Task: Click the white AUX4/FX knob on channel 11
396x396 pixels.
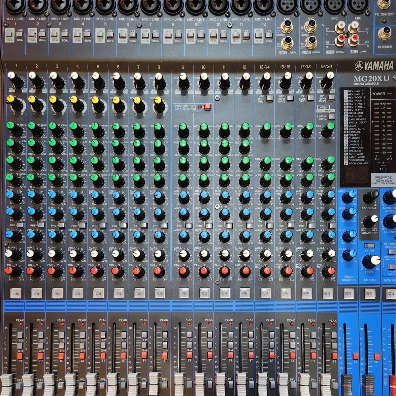Action: point(224,255)
